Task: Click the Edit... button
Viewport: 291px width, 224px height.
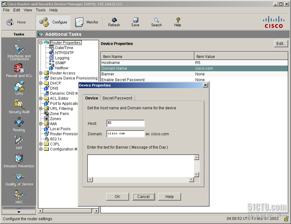Action: click(281, 44)
